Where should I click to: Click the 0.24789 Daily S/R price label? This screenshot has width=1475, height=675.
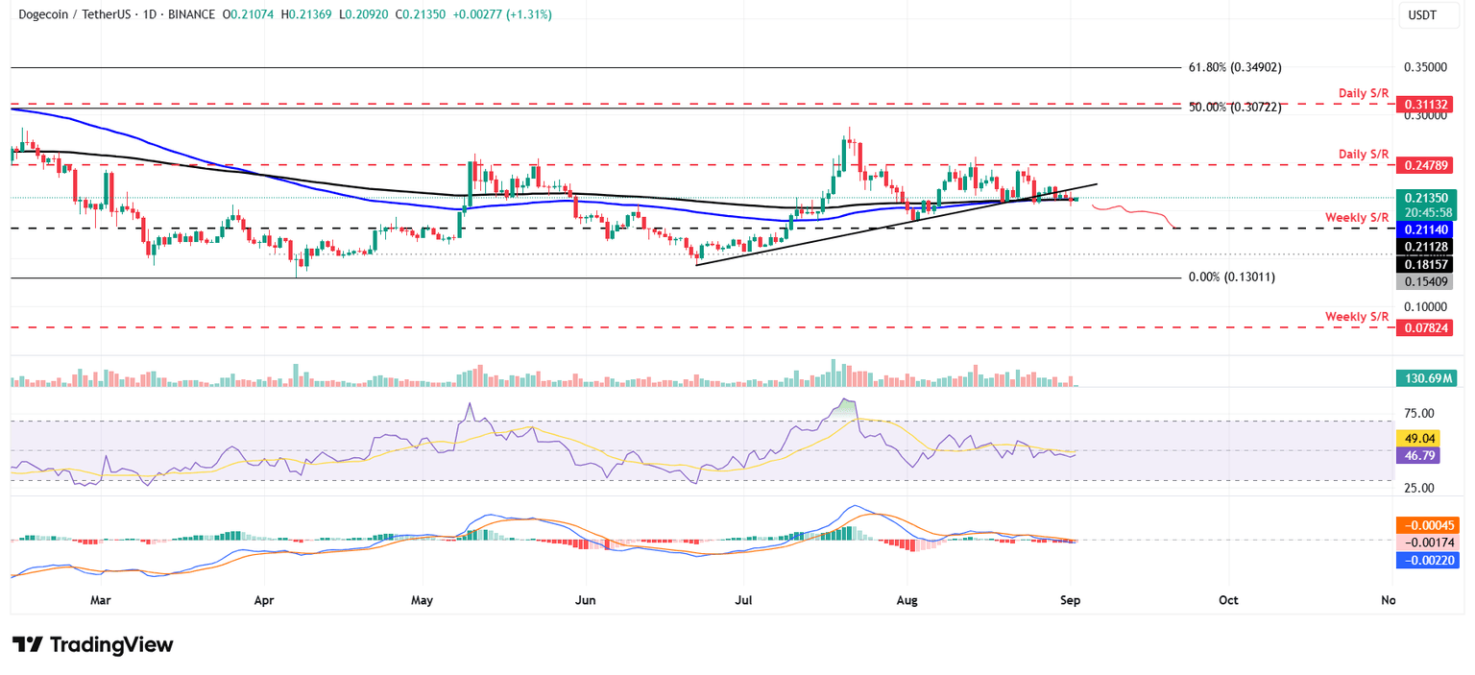click(x=1427, y=165)
